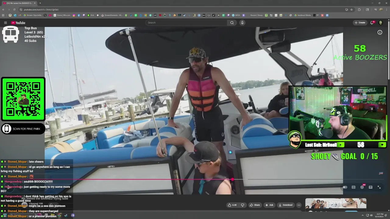Close the YouTube browser tab
This screenshot has height=219, width=390.
click(x=35, y=3)
